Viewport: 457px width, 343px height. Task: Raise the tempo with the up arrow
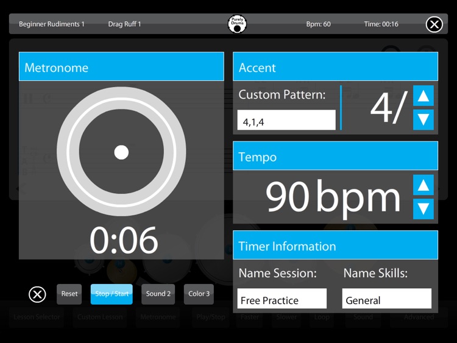(423, 185)
